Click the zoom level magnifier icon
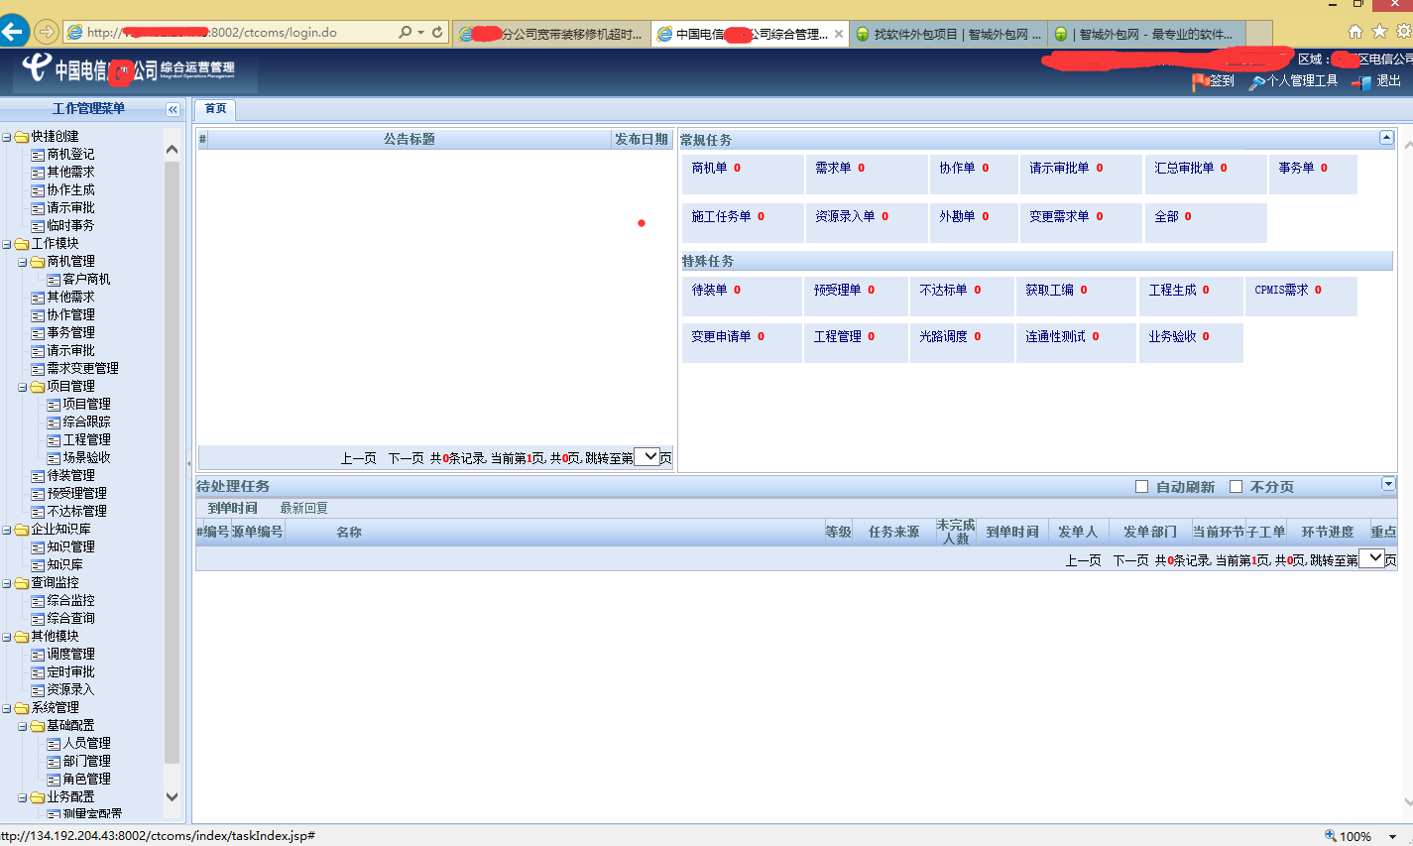This screenshot has width=1413, height=846. point(1331,836)
